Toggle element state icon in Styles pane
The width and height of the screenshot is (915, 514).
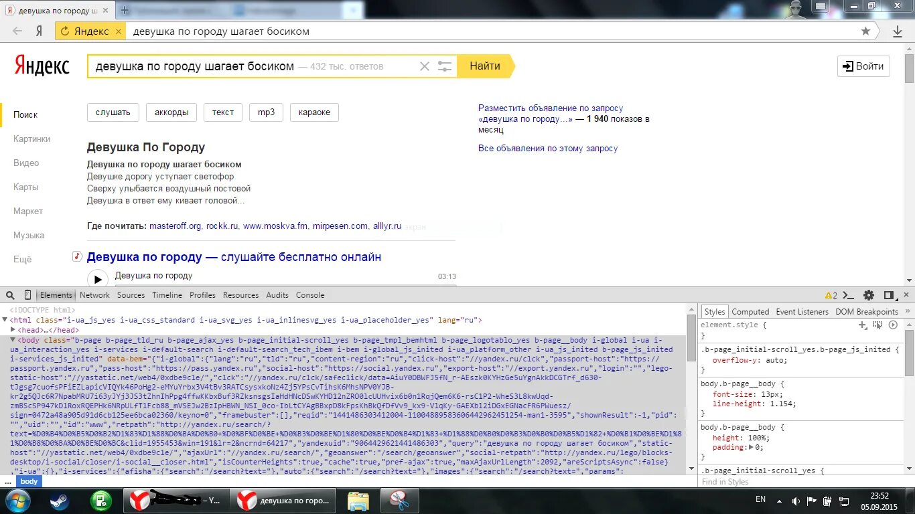pyautogui.click(x=877, y=325)
